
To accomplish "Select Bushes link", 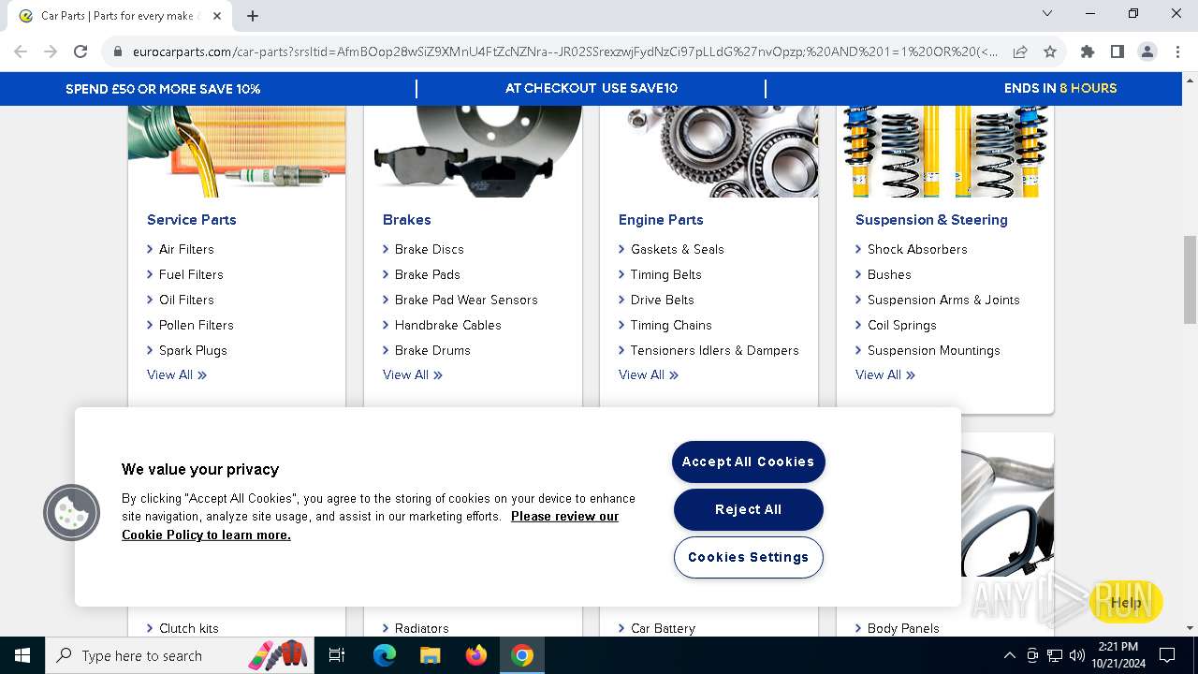I will tap(889, 274).
